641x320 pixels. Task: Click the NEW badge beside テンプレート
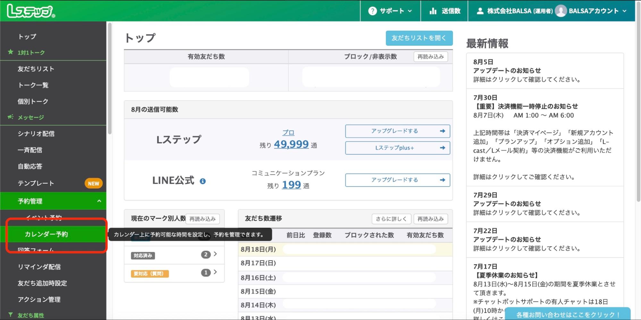coord(93,183)
